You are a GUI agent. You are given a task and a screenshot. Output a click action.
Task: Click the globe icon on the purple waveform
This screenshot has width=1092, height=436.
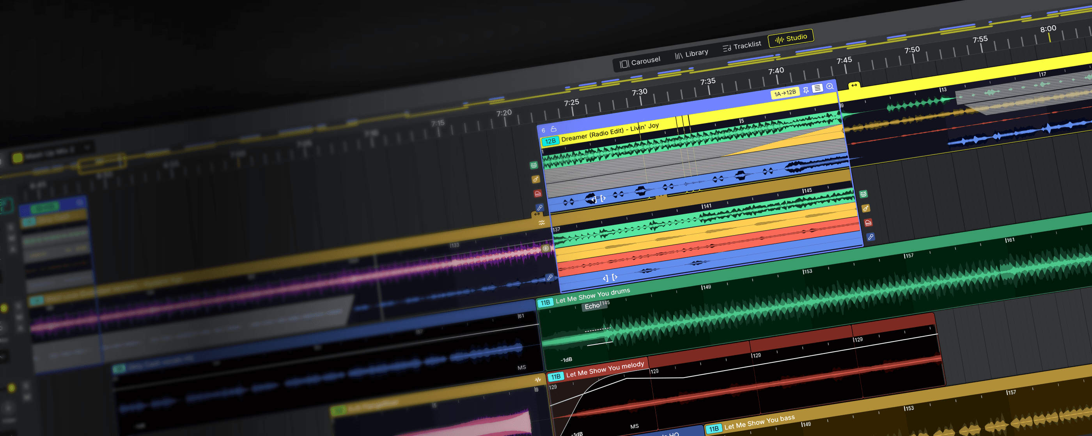(x=546, y=248)
